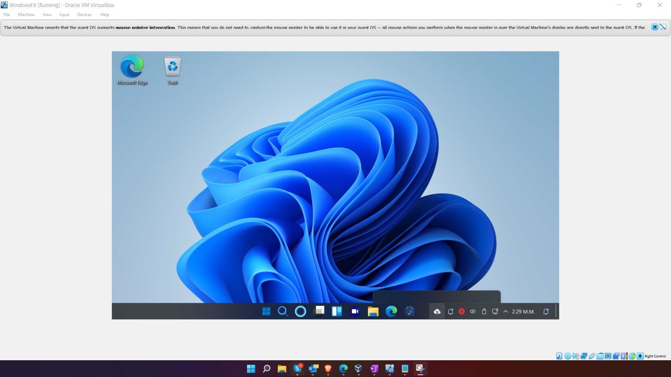Open guest notification center bell beside clock
Image resolution: width=671 pixels, height=377 pixels.
546,312
